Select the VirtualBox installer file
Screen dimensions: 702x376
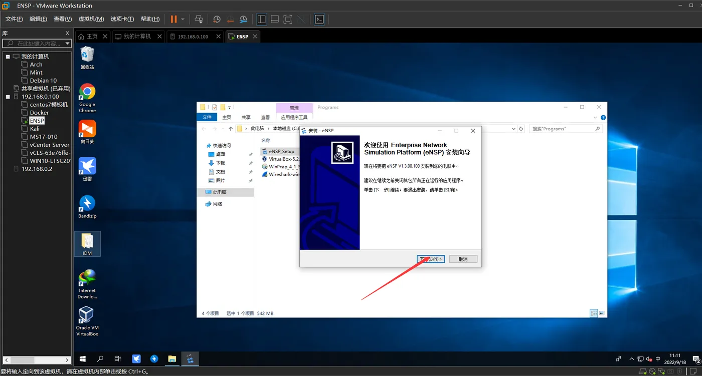281,159
